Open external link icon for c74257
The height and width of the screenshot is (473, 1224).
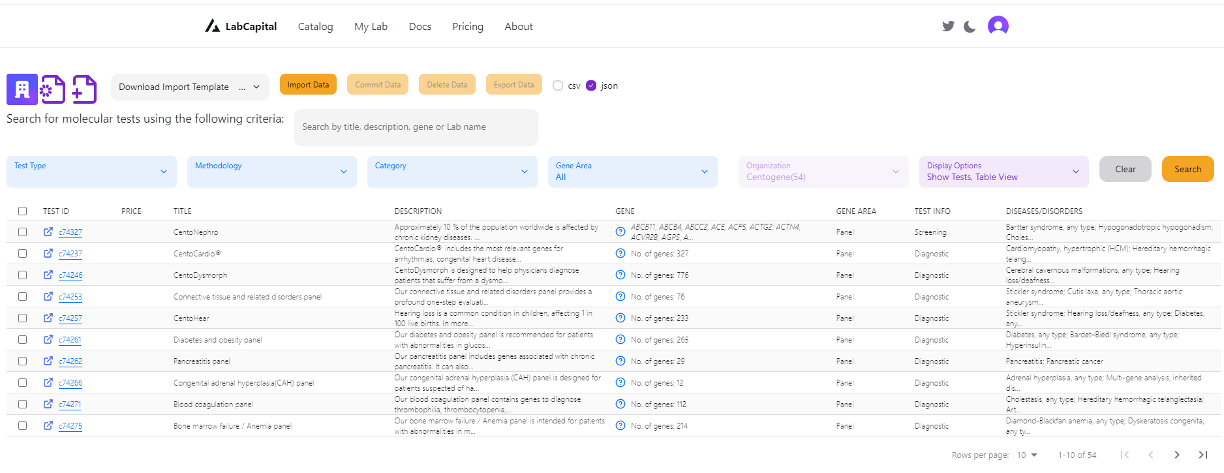(48, 318)
